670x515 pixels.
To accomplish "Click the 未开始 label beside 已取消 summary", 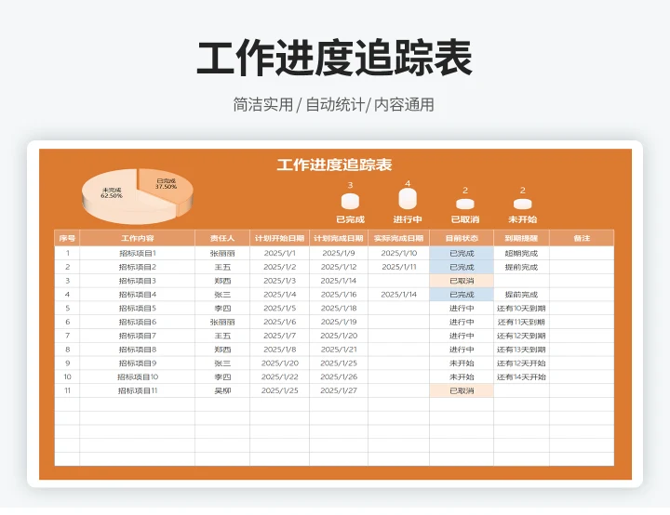I will 523,219.
